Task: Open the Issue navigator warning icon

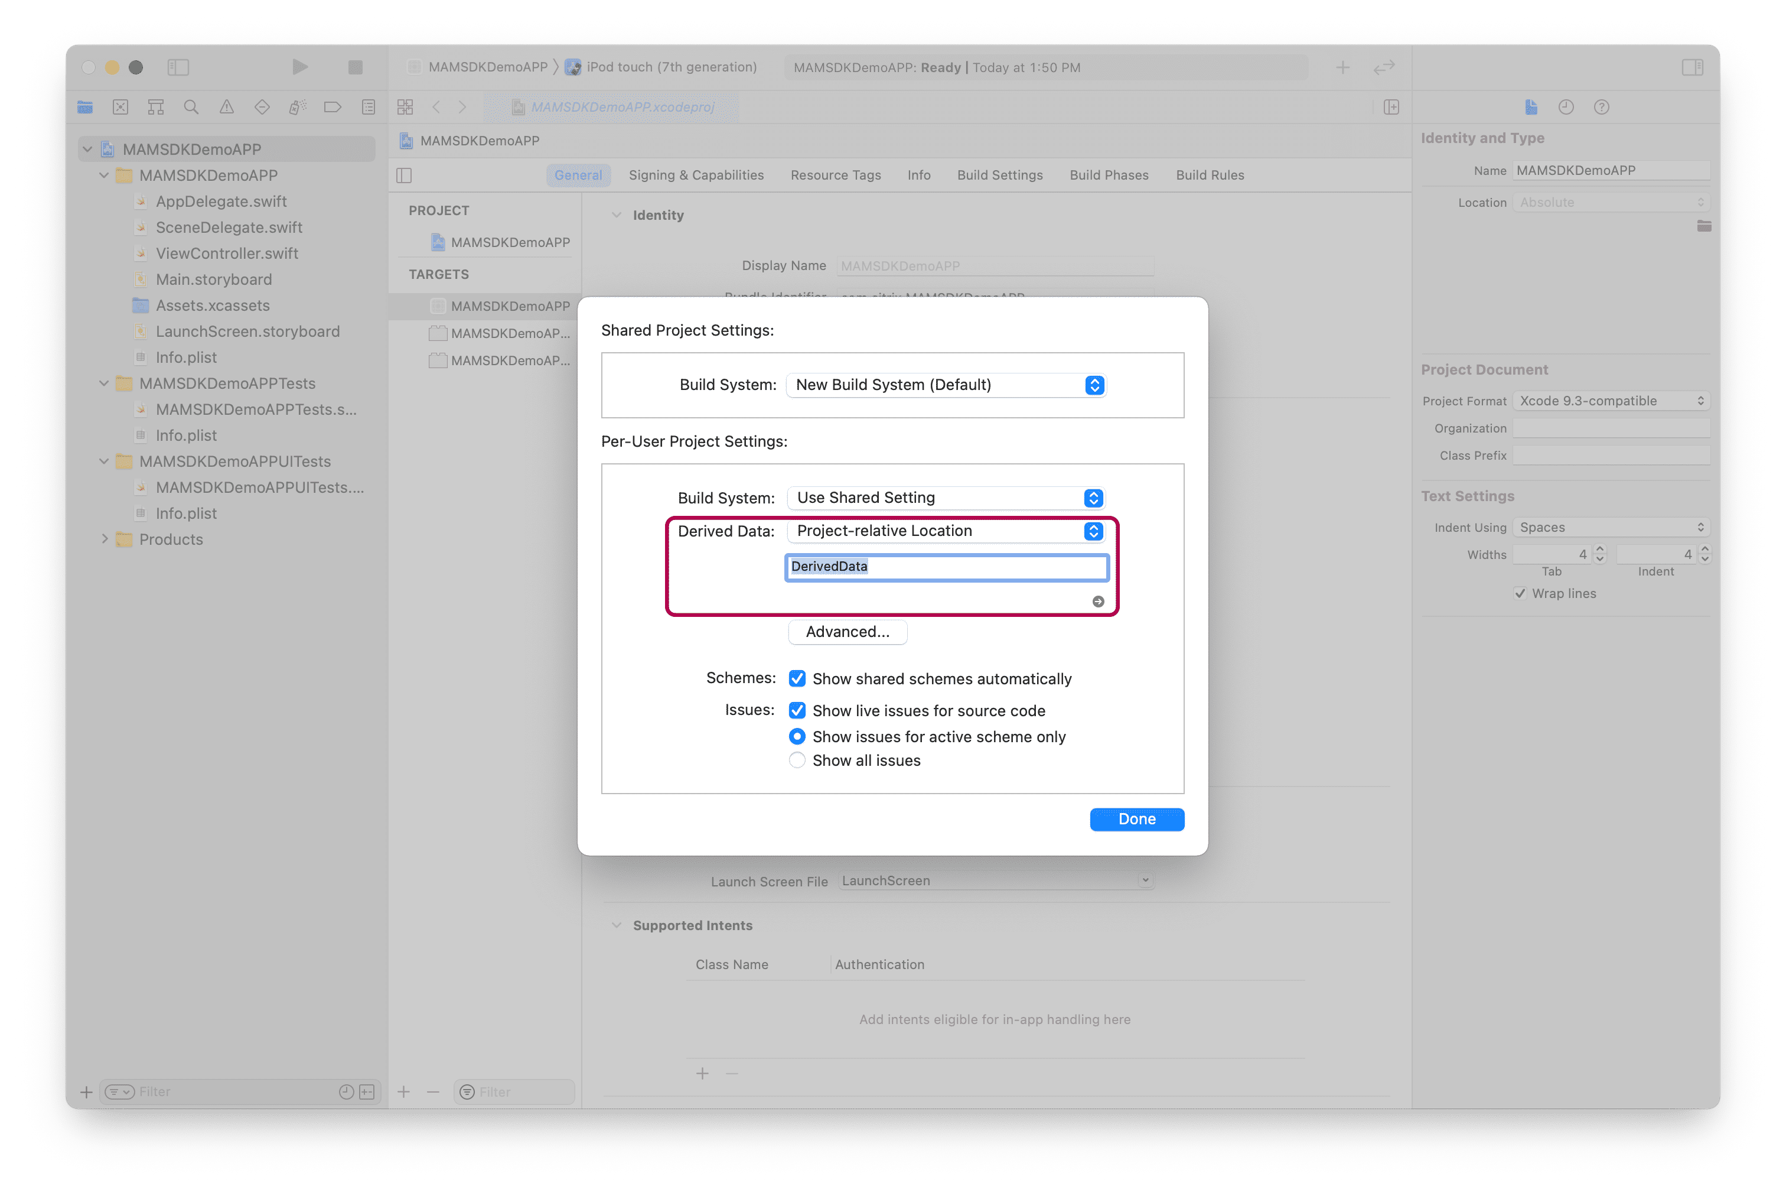Action: (x=226, y=107)
